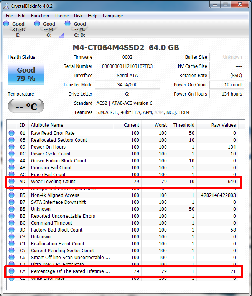The image size is (252, 296).
Task: Open the Help menu
Action: tap(92, 16)
